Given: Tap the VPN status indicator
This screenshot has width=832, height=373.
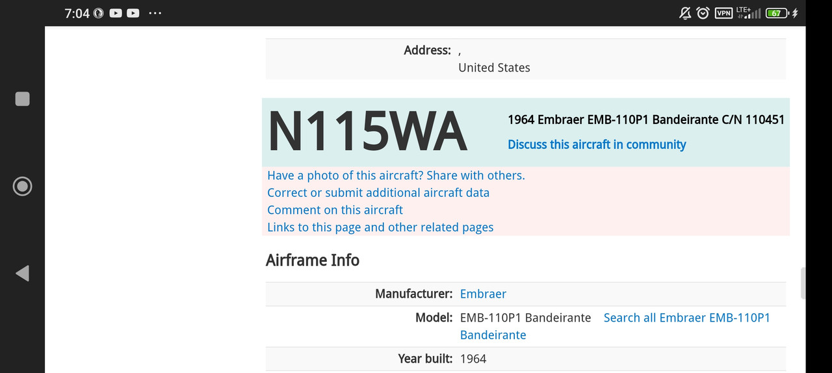Looking at the screenshot, I should tap(723, 13).
